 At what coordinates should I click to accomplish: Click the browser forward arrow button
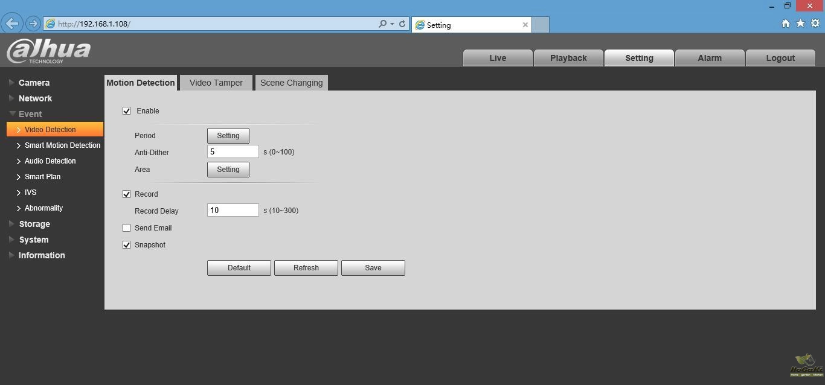33,24
